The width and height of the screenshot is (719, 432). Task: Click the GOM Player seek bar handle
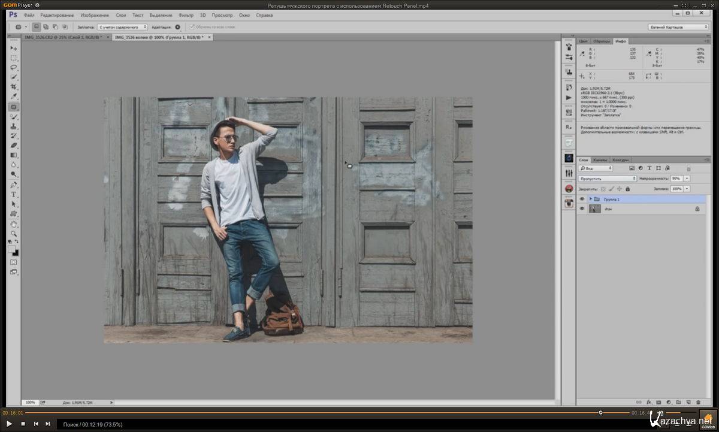point(600,412)
